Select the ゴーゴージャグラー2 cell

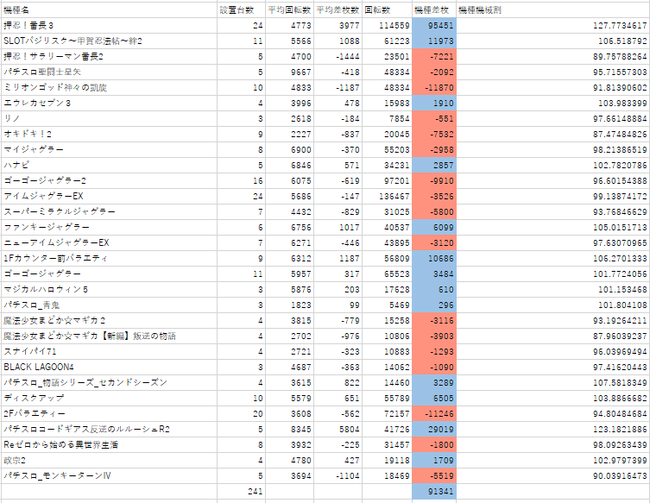click(x=109, y=181)
